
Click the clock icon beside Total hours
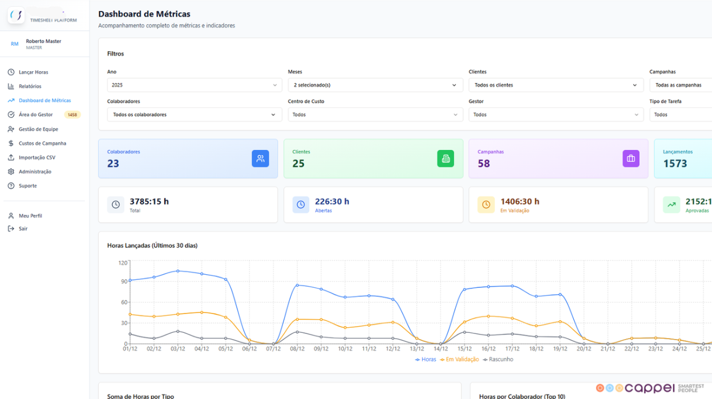point(116,205)
